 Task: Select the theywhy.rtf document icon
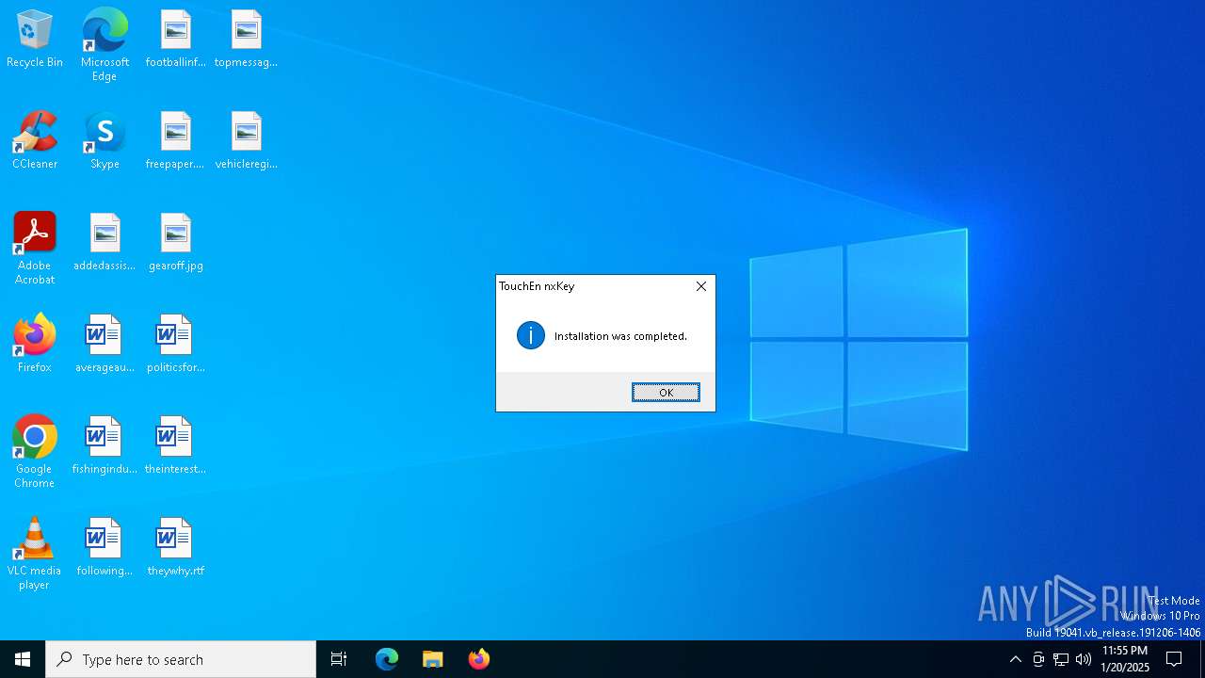[x=175, y=548]
